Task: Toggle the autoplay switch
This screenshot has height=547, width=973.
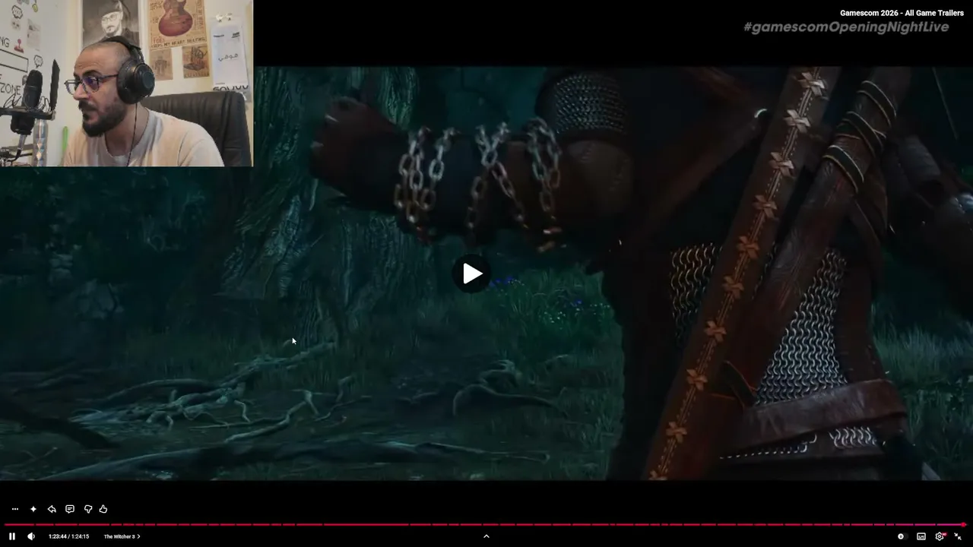Action: pyautogui.click(x=902, y=536)
